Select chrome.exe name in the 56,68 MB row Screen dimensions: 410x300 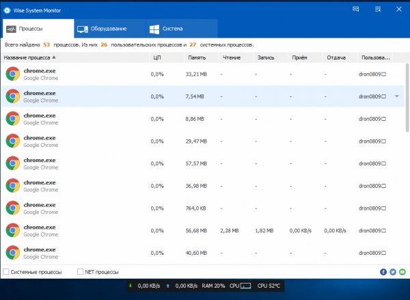pos(40,228)
